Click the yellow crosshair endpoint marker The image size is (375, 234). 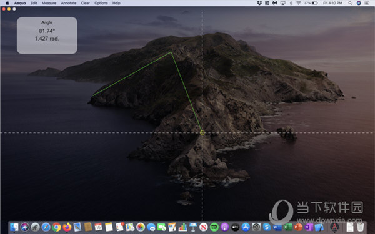pos(202,132)
